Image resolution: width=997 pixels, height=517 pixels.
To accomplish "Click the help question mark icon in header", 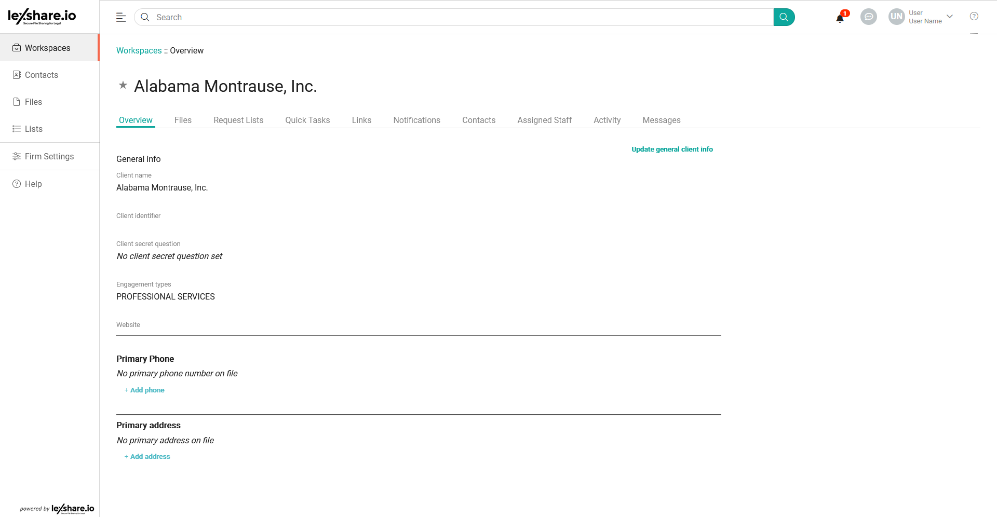I will pos(974,17).
